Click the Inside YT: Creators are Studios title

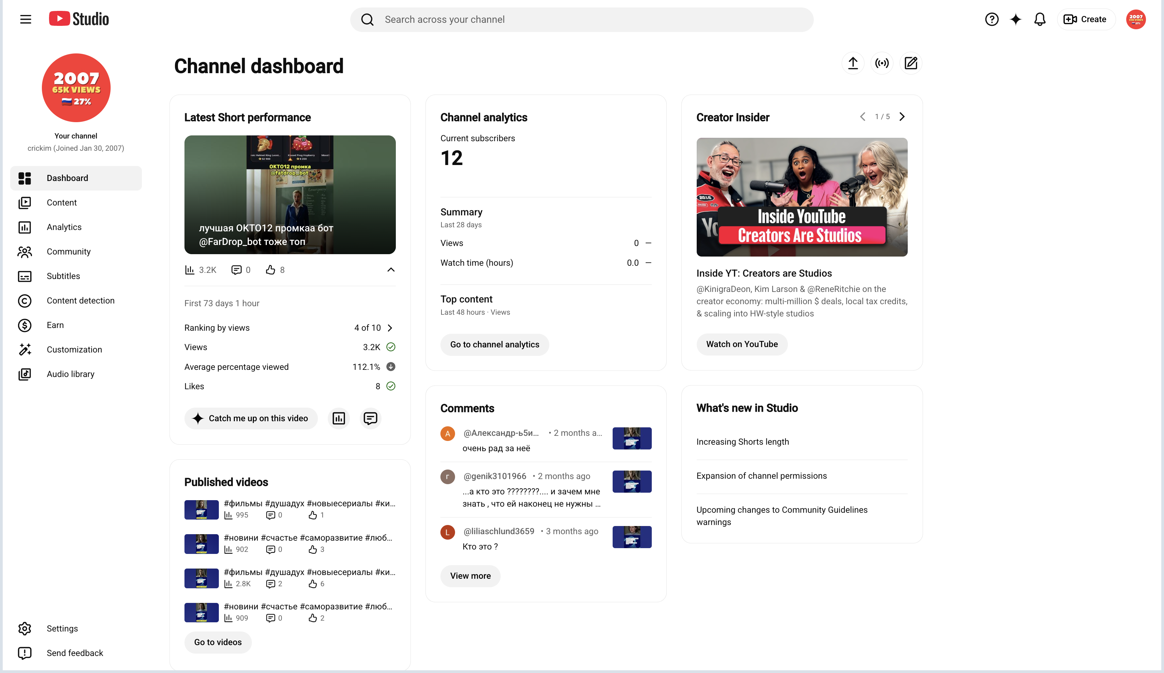point(764,274)
